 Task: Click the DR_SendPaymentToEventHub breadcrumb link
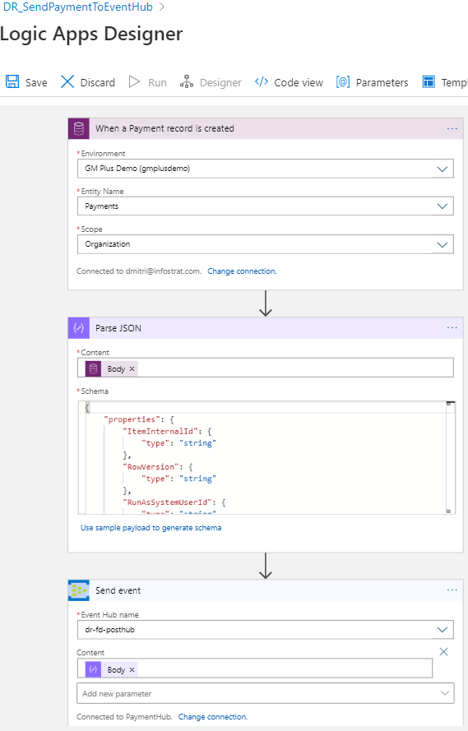pyautogui.click(x=78, y=7)
